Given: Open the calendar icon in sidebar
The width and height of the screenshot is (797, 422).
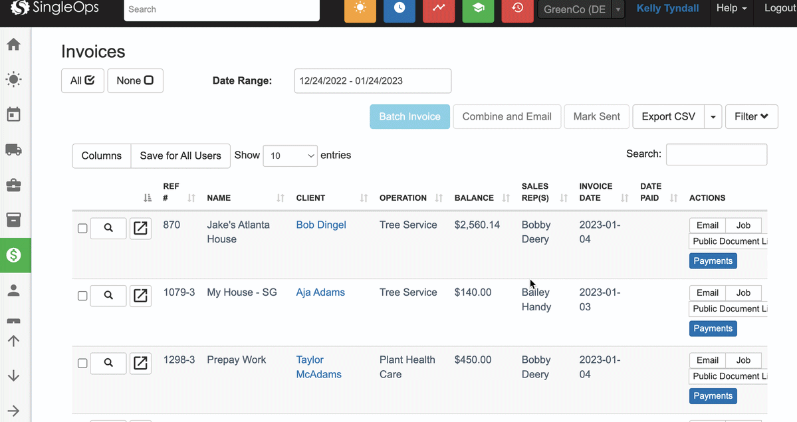Looking at the screenshot, I should click(x=13, y=114).
